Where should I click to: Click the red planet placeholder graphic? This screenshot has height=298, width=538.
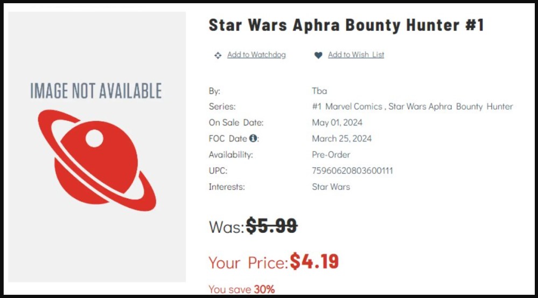point(97,160)
